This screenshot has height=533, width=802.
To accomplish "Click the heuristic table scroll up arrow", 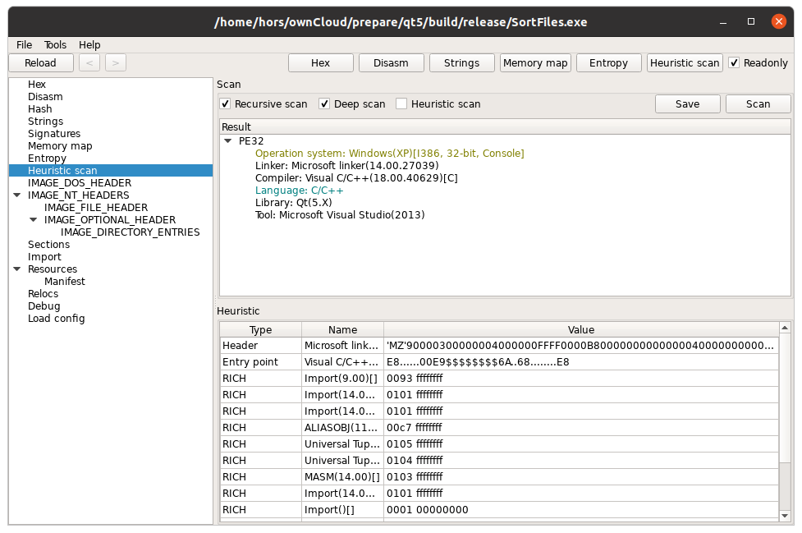I will pos(785,328).
